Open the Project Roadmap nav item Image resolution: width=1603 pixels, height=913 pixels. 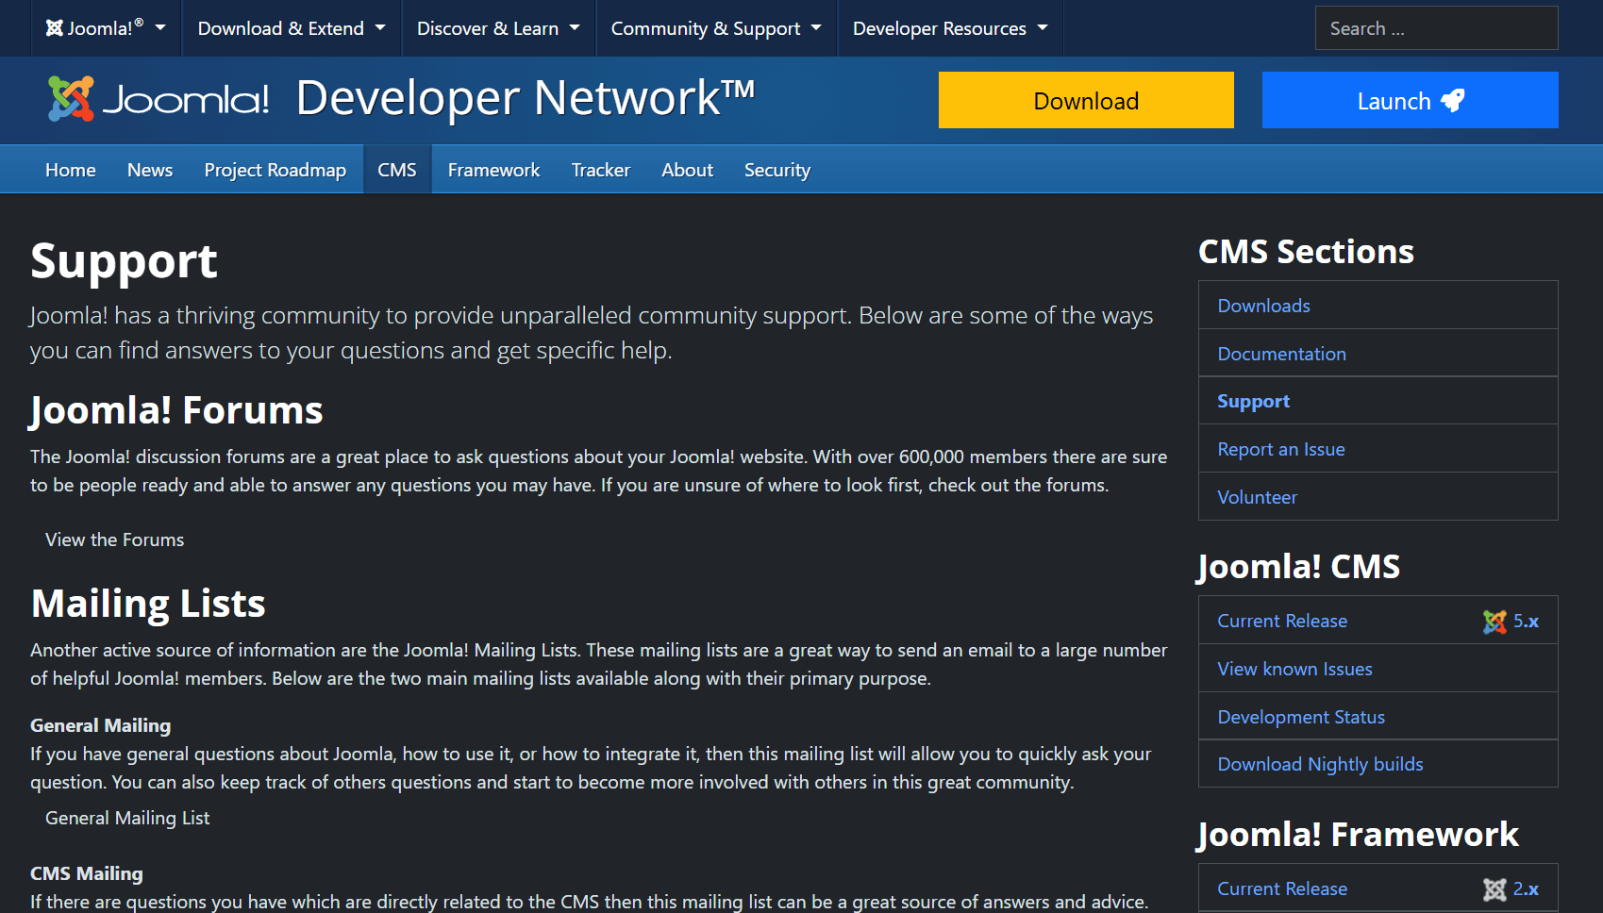[276, 170]
